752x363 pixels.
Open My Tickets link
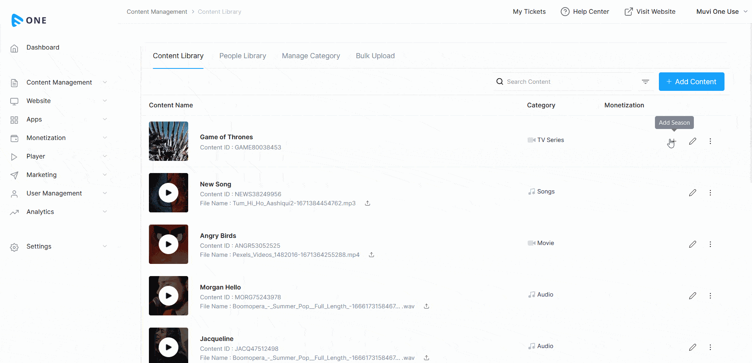click(x=529, y=12)
